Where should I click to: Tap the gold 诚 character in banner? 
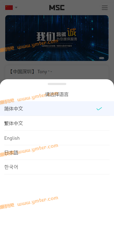pyautogui.click(x=72, y=32)
